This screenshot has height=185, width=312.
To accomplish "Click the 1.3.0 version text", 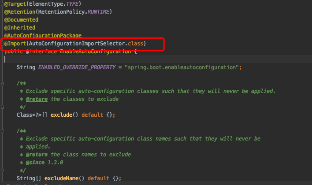I will pyautogui.click(x=55, y=163).
